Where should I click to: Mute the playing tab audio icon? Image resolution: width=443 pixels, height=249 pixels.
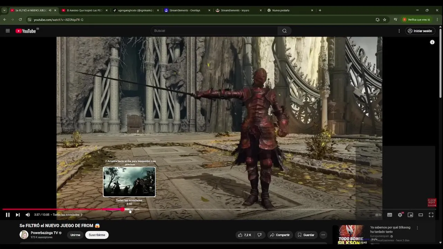(50, 10)
